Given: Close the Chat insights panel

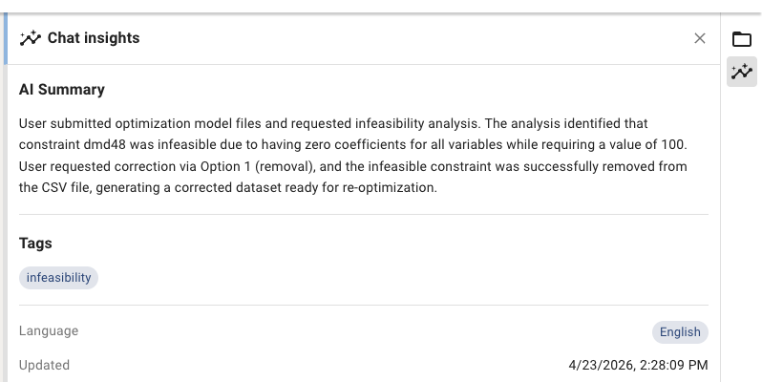Looking at the screenshot, I should point(699,38).
